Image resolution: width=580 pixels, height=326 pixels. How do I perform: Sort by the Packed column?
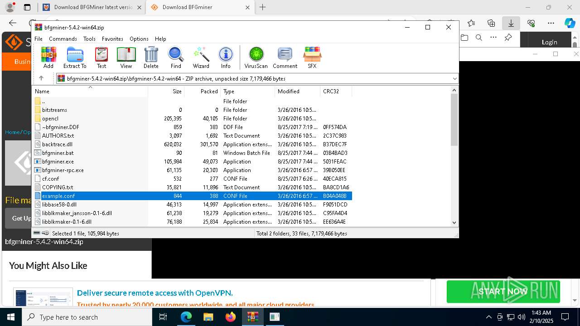[x=202, y=91]
